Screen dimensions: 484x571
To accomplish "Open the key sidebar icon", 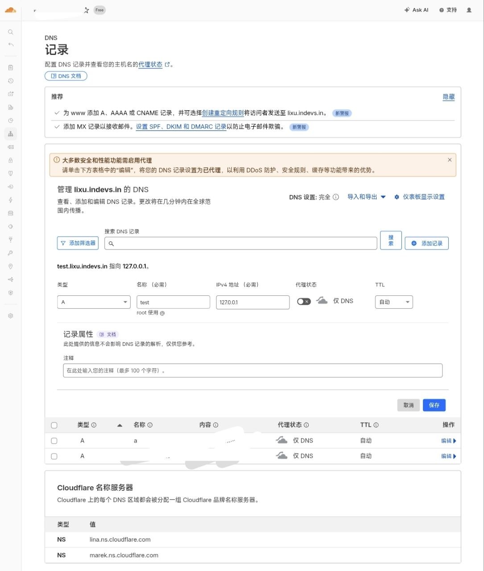I will (11, 253).
